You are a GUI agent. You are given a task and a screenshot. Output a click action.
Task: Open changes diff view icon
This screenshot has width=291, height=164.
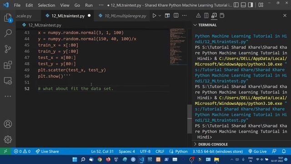point(167,15)
